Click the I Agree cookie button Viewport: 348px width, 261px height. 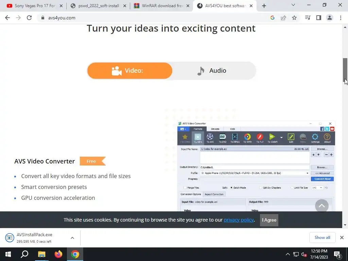(269, 220)
